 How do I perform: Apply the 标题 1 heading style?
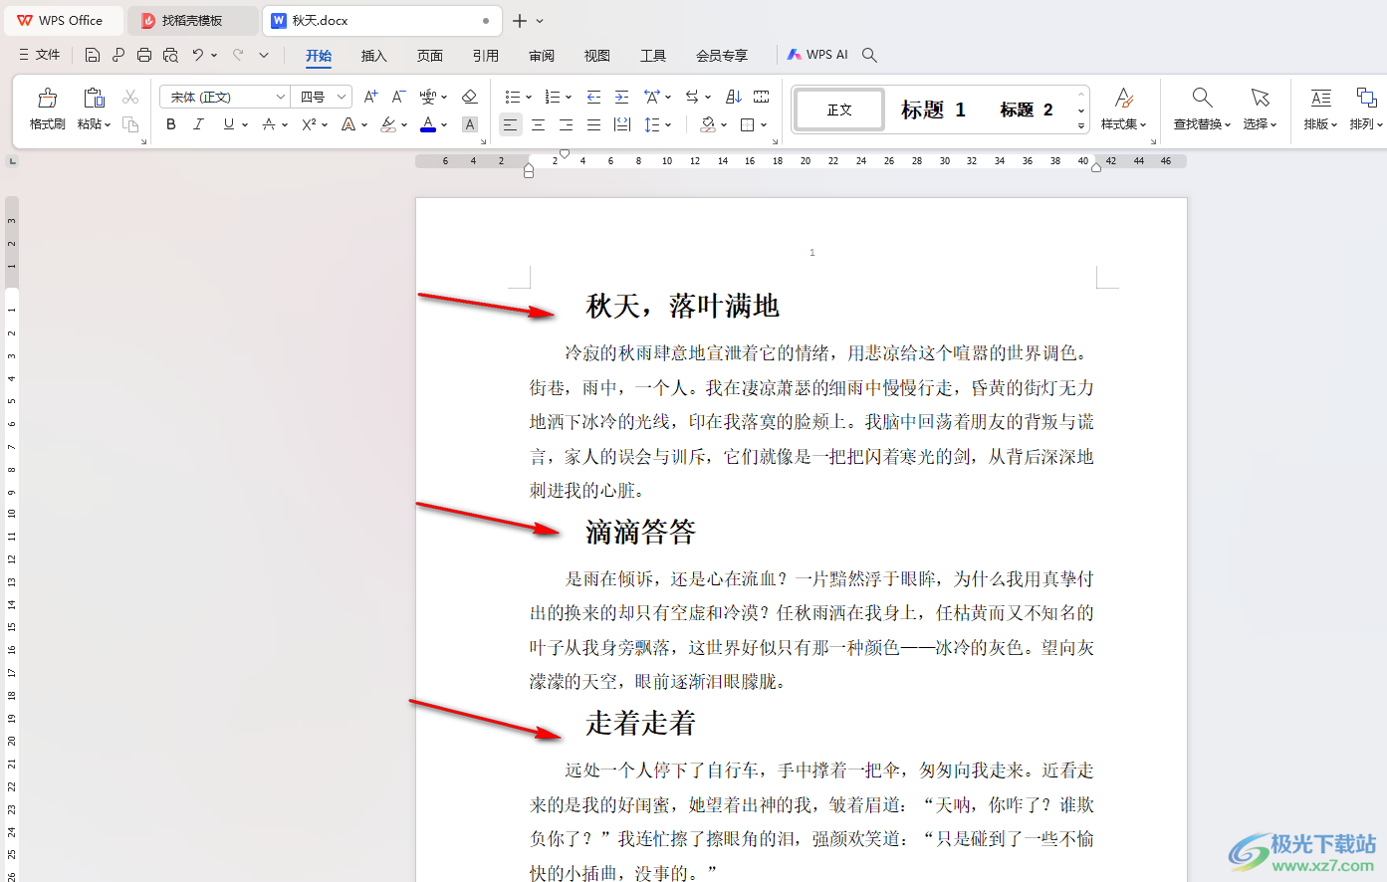[933, 110]
